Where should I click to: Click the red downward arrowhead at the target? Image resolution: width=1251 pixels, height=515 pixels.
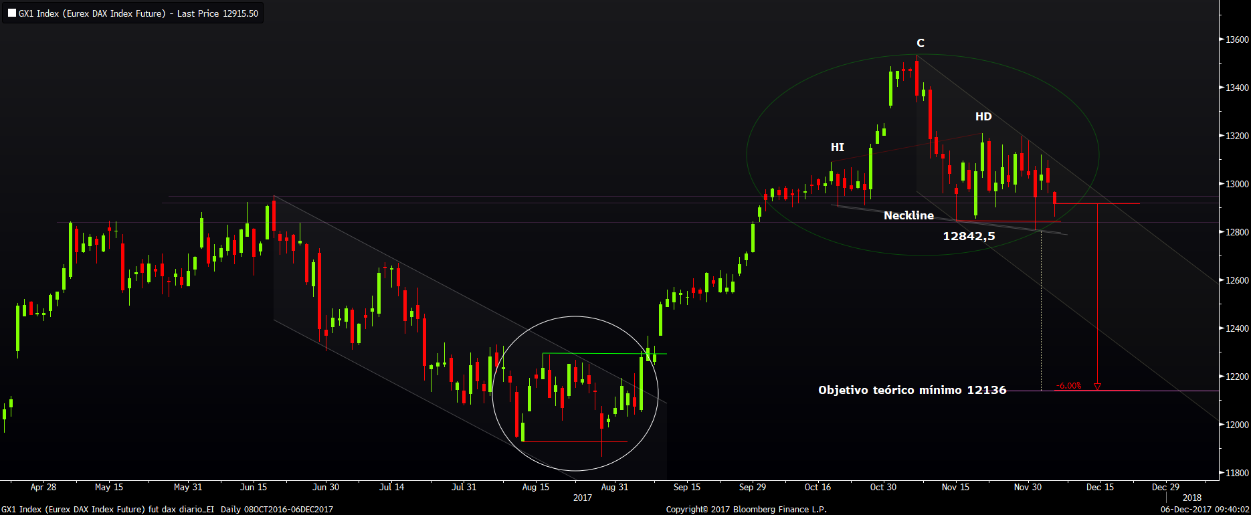(1097, 387)
